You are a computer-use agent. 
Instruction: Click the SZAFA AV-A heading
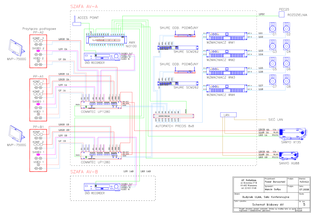coord(84,6)
